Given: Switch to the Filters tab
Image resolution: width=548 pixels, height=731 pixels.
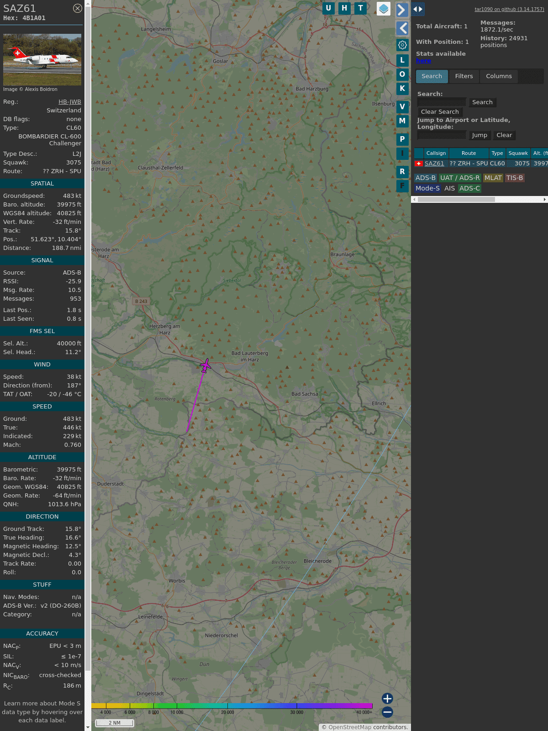Looking at the screenshot, I should [464, 76].
